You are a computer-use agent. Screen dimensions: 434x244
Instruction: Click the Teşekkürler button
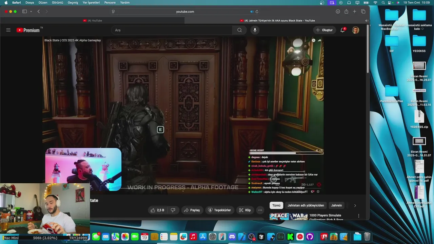coord(219,210)
